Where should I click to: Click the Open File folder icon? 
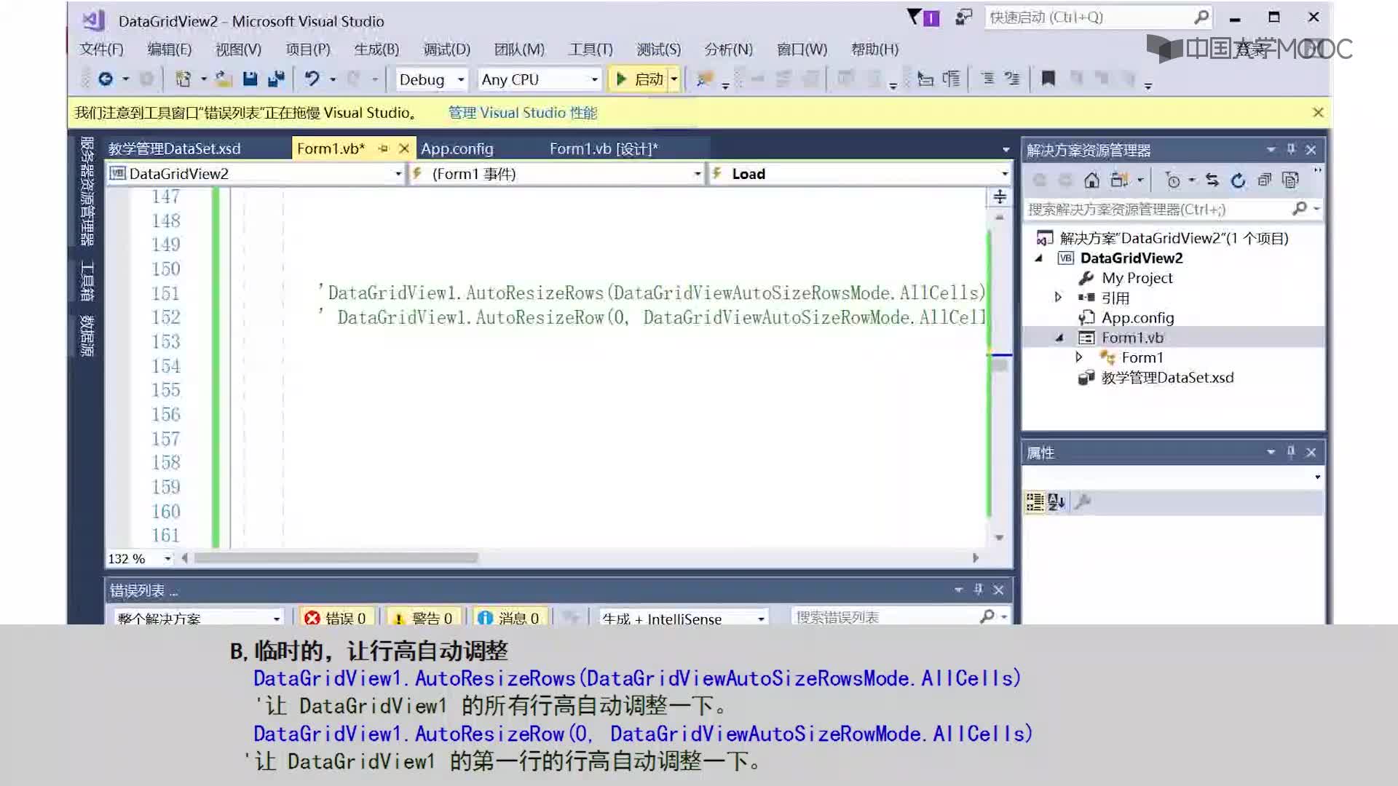(224, 79)
